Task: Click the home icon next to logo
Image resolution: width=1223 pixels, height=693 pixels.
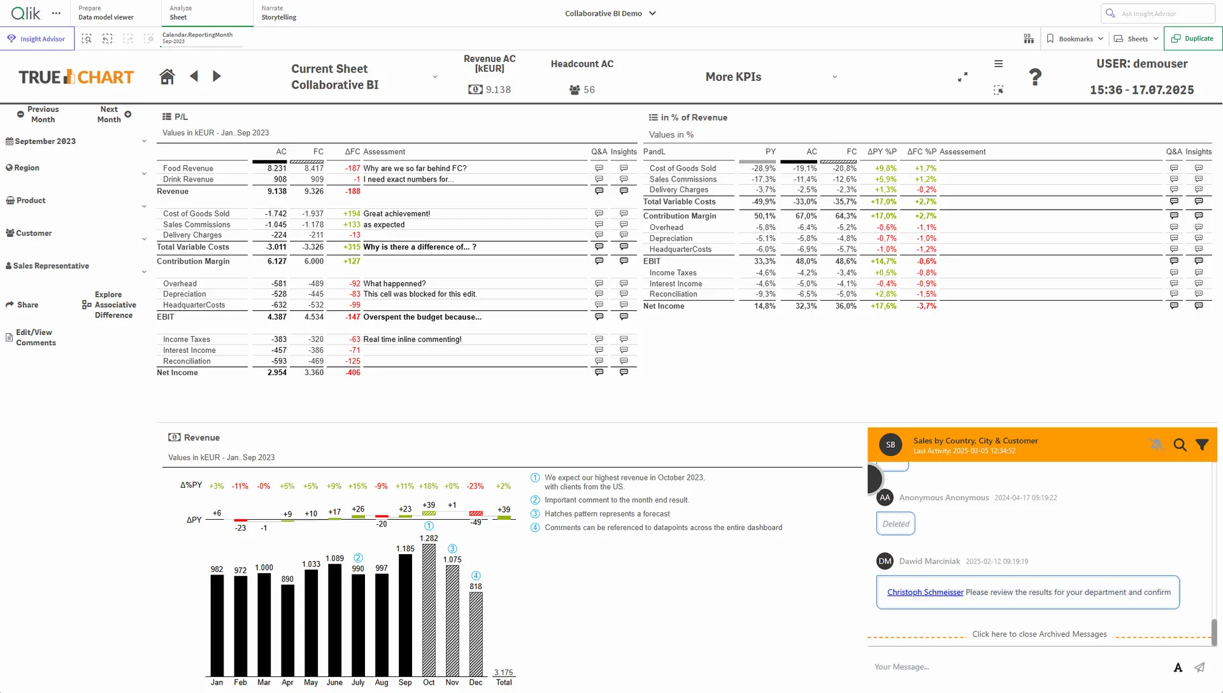Action: point(167,76)
